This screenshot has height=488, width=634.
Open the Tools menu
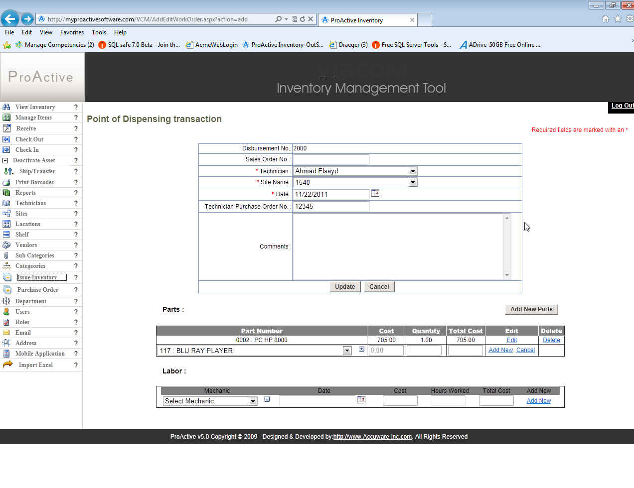point(99,32)
